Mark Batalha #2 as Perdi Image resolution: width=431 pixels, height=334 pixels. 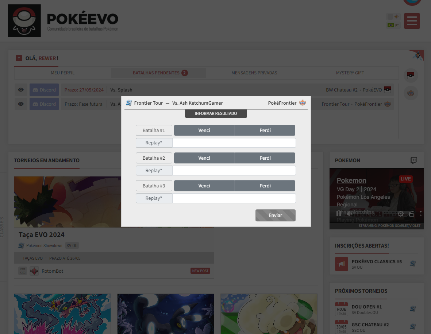(x=265, y=158)
